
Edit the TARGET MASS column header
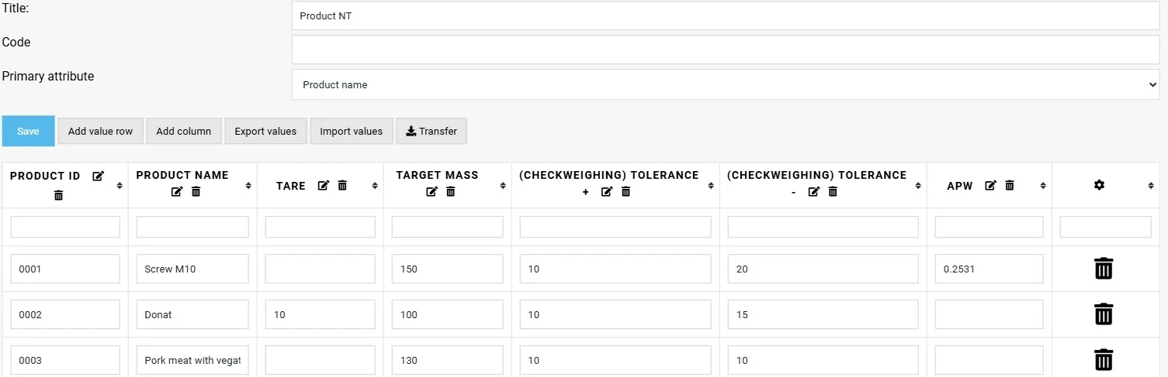coord(432,191)
